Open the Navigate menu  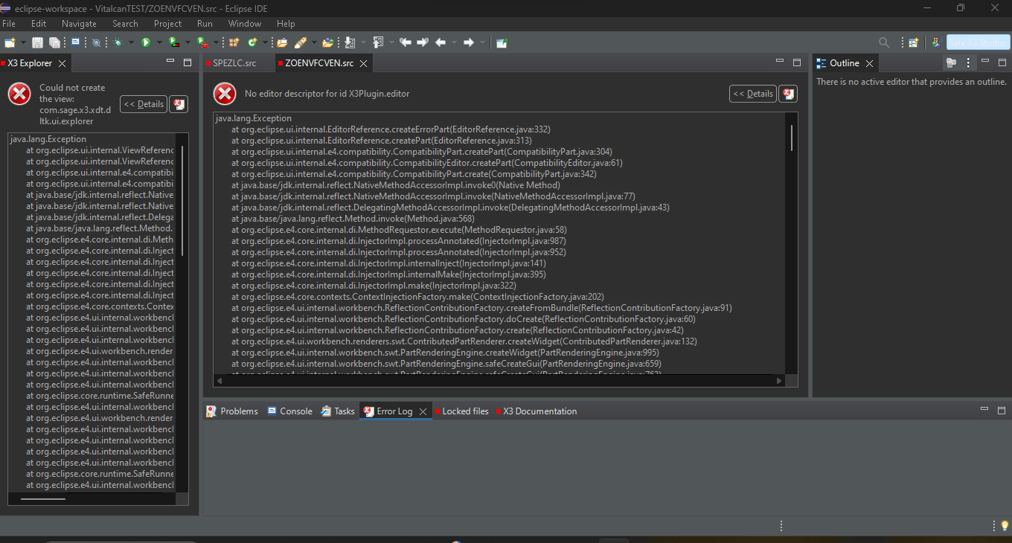pos(79,24)
